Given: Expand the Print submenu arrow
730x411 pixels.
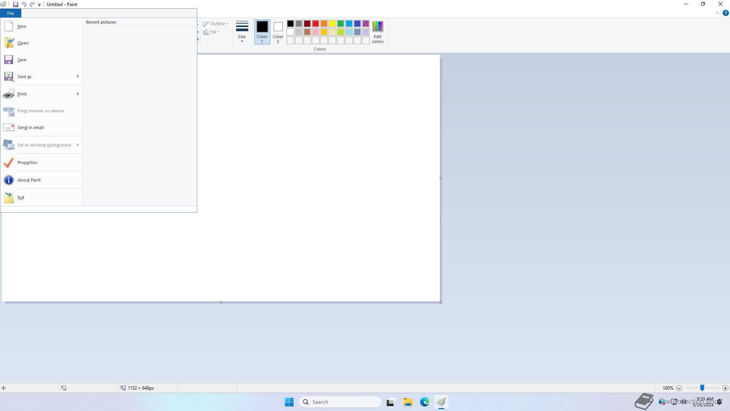Looking at the screenshot, I should coord(78,94).
